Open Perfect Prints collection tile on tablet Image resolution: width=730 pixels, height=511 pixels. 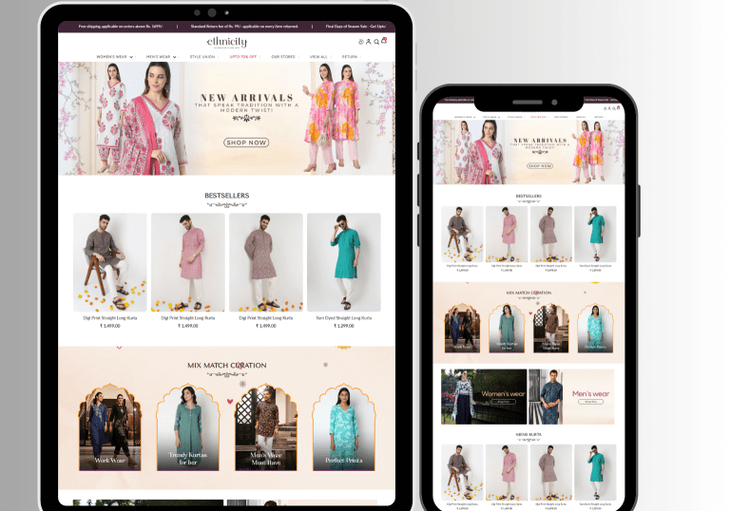pos(344,427)
